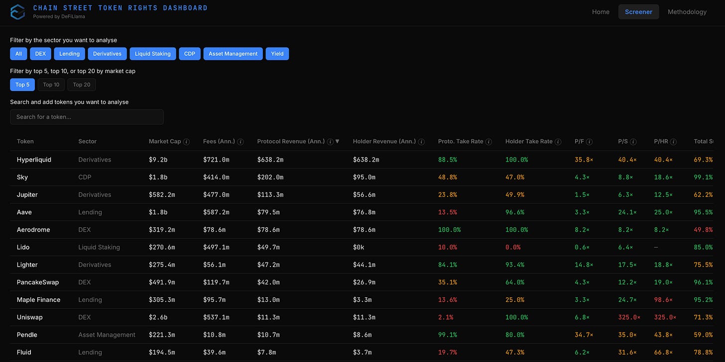The height and width of the screenshot is (362, 725).
Task: Toggle the Lending sector filter
Action: pos(70,54)
